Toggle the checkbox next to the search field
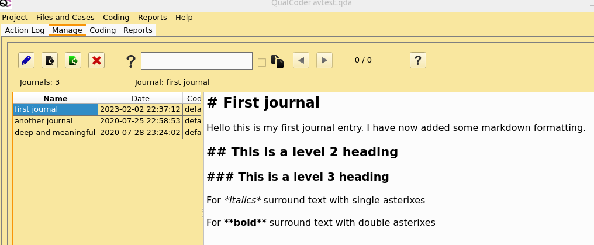 262,62
